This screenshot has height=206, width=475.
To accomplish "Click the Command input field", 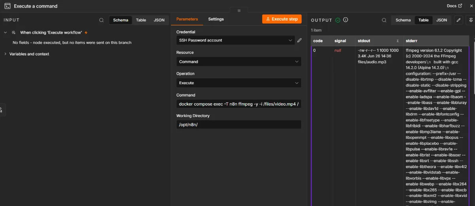I will coord(239,104).
